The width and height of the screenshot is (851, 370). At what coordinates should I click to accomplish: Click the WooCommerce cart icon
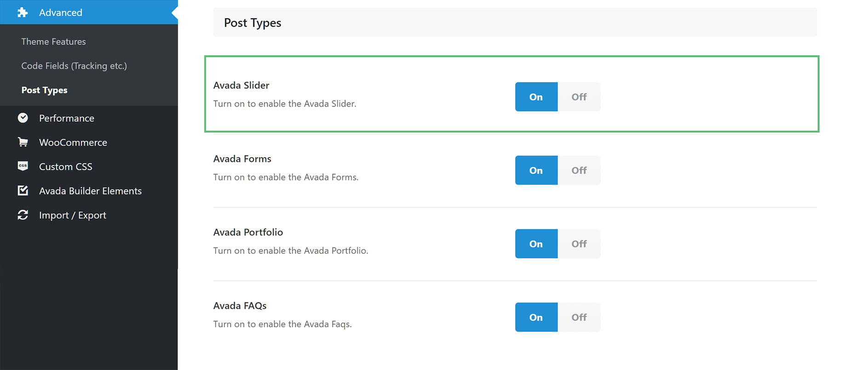(23, 142)
